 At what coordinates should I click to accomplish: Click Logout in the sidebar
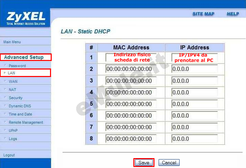click(9, 155)
